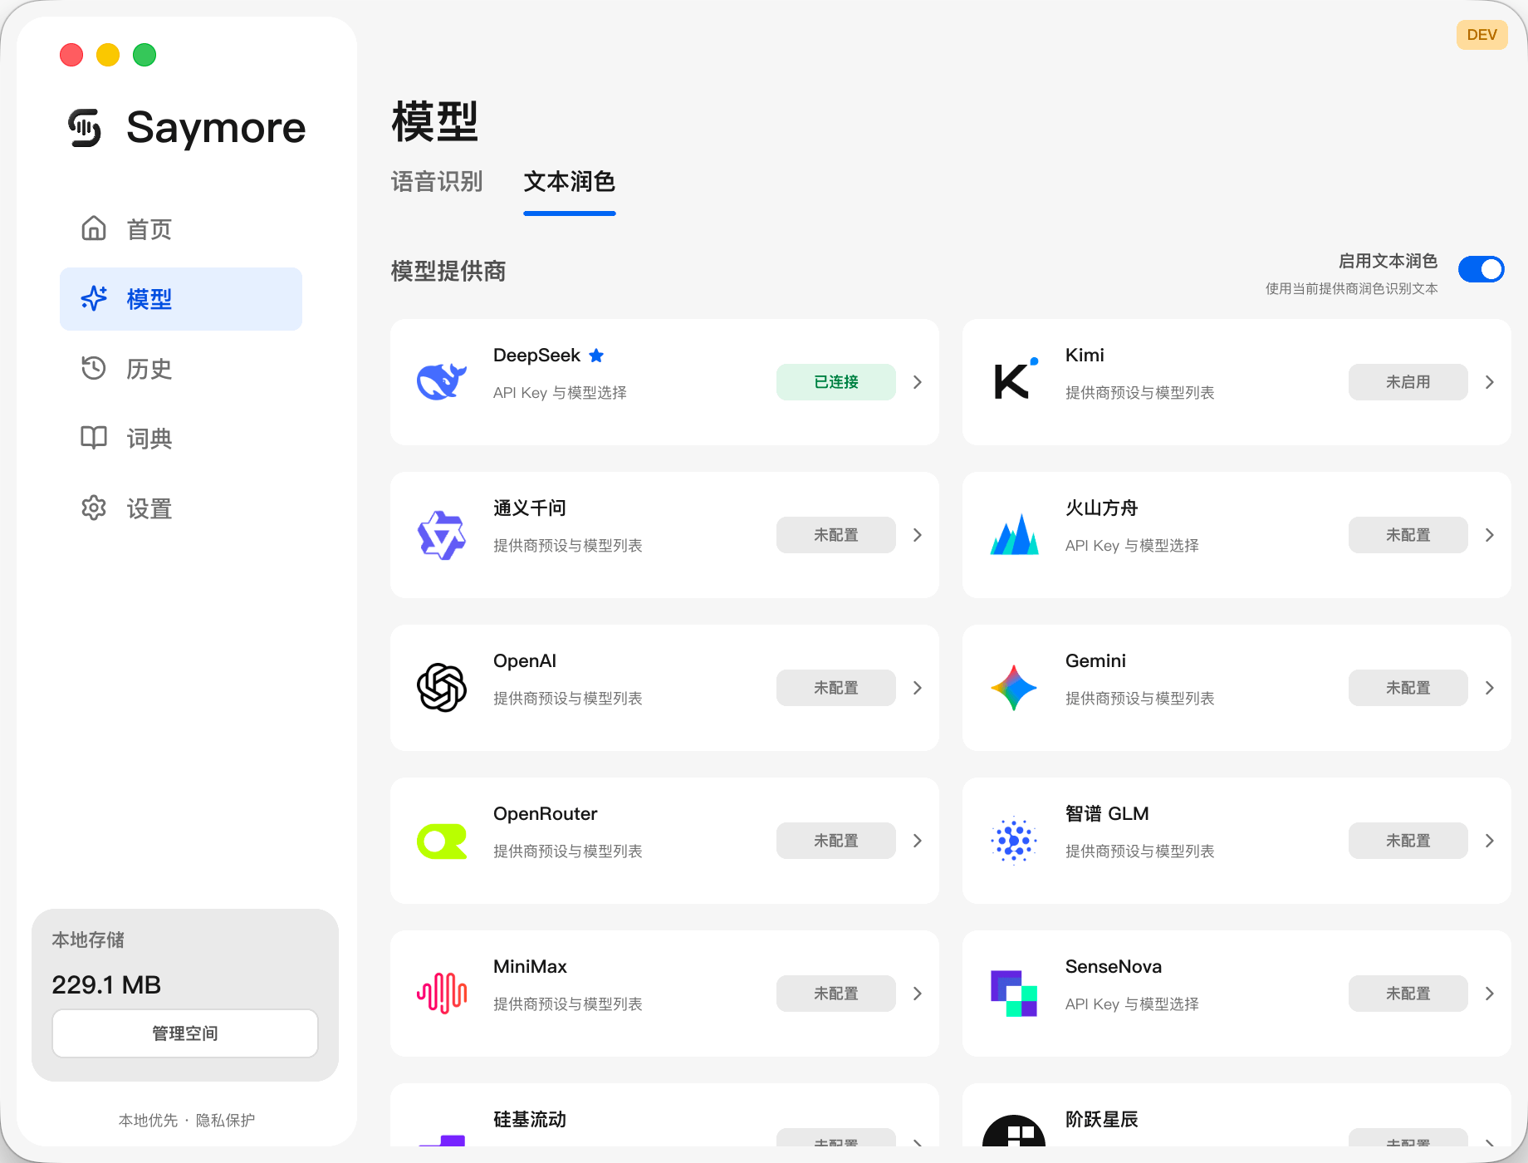Open 词典 in the sidebar
This screenshot has width=1528, height=1163.
[x=181, y=439]
